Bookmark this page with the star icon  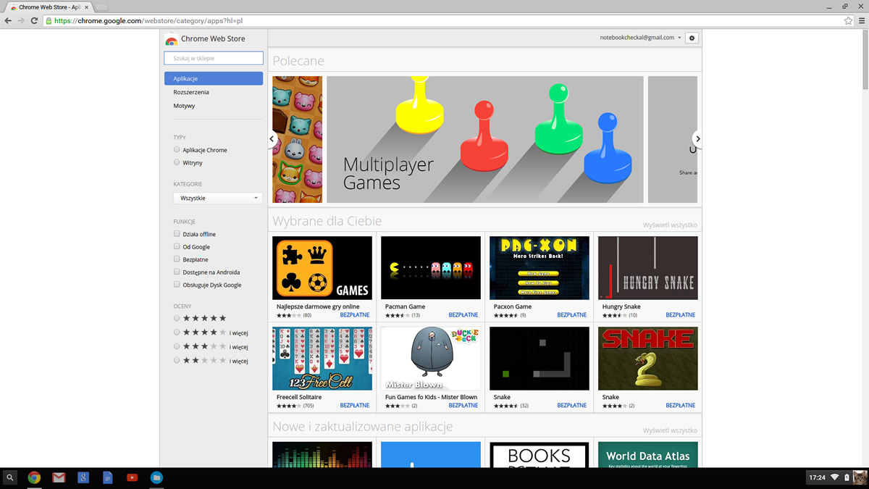(849, 21)
